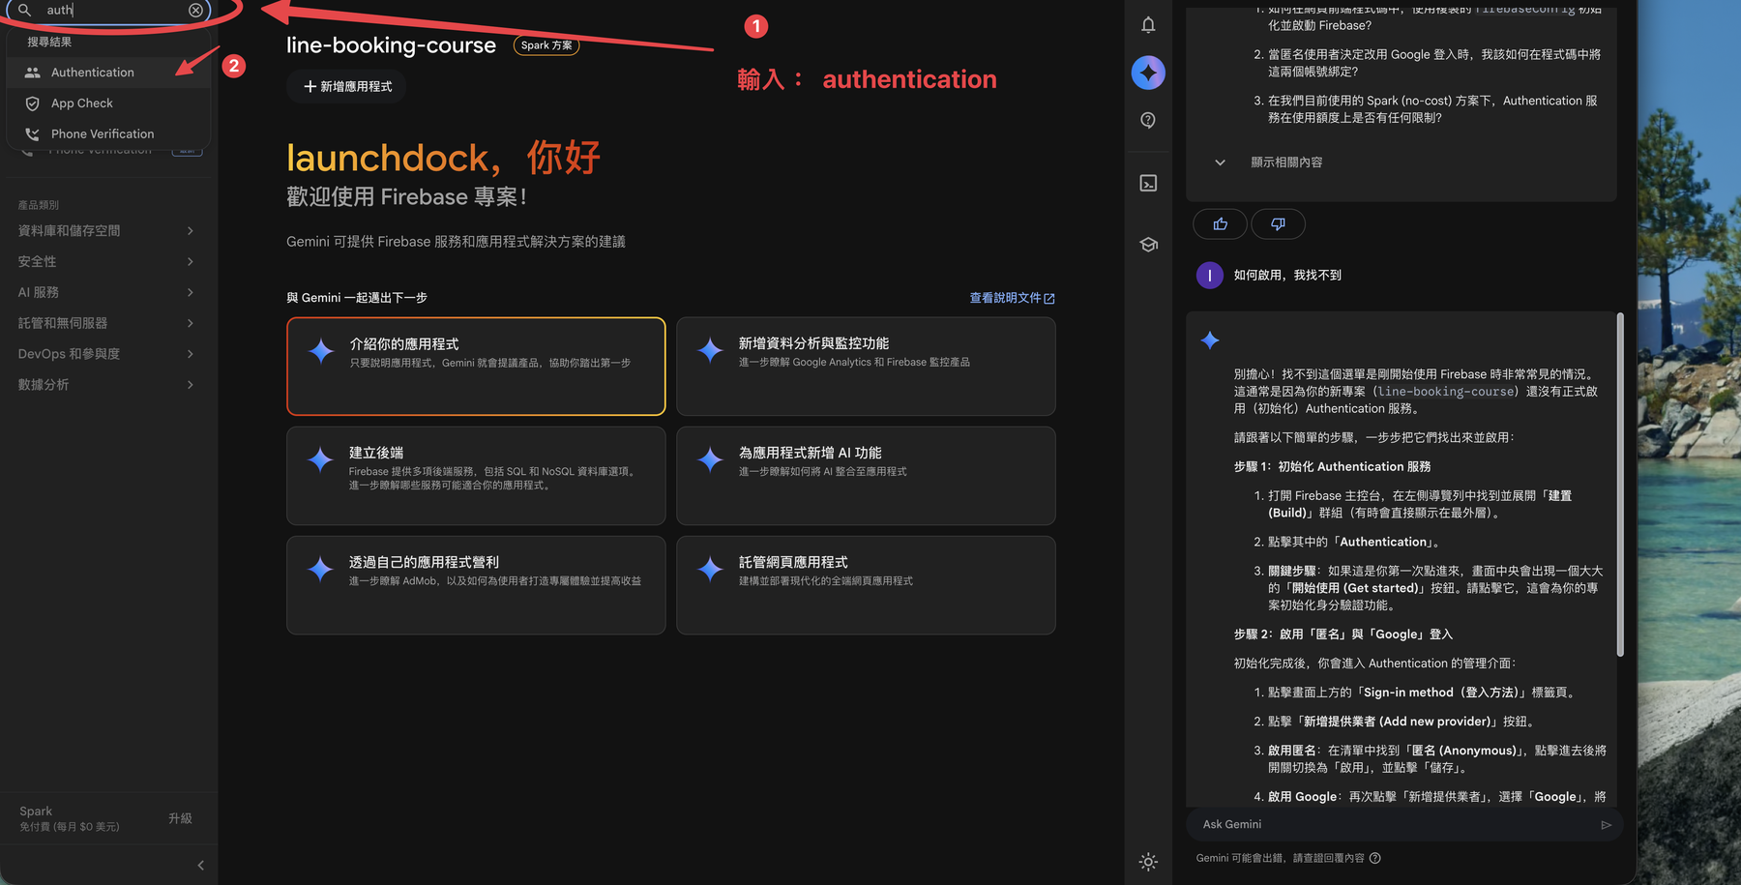Open the 透過自己的應用程式營利 card

476,585
